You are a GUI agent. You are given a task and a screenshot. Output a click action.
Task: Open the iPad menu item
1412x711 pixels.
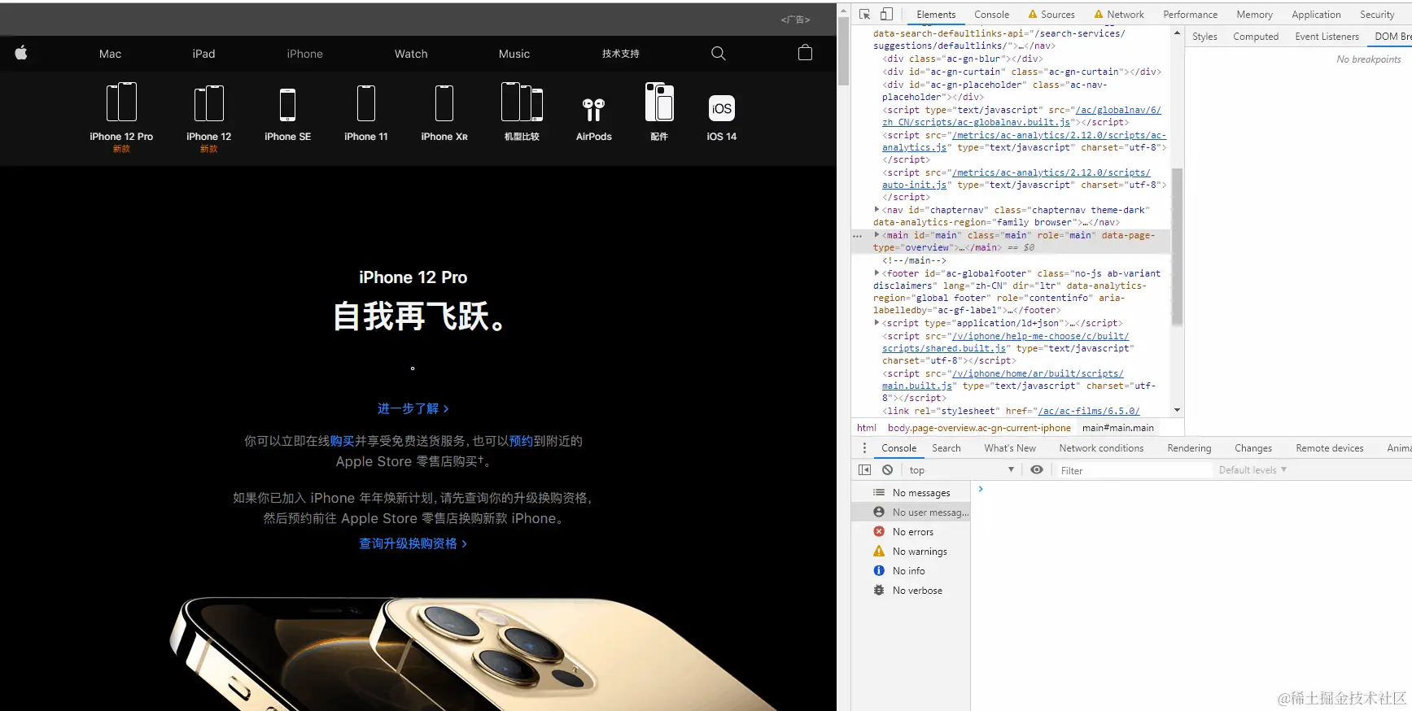click(203, 54)
